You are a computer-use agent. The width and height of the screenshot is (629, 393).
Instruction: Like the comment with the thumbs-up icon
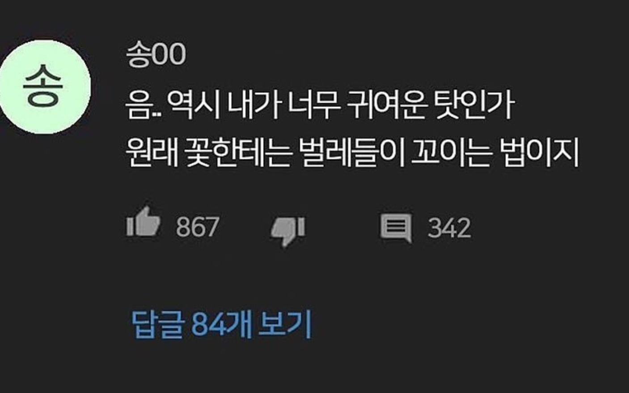[143, 221]
